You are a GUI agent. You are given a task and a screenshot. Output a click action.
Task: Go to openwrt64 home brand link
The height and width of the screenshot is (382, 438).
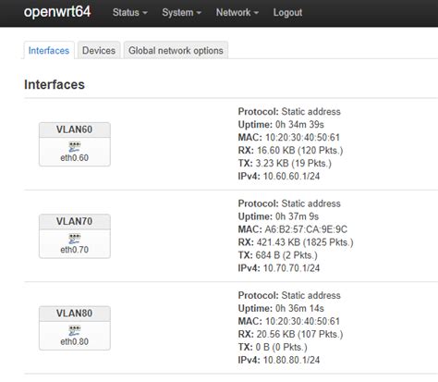tap(57, 12)
